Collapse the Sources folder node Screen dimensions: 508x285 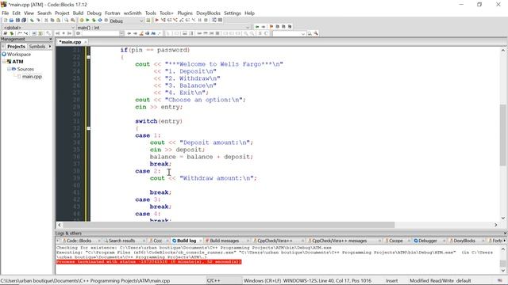(9, 69)
